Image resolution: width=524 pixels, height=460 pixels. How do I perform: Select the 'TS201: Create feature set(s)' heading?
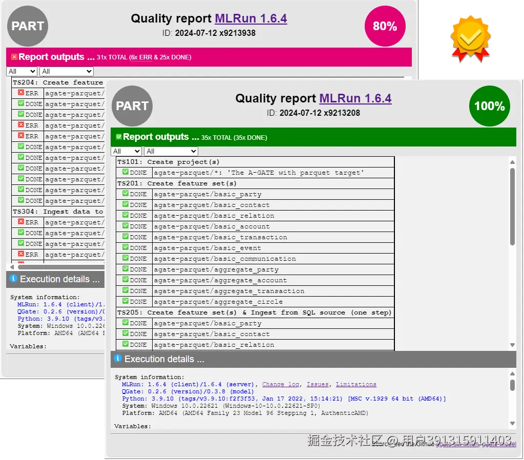tap(177, 183)
